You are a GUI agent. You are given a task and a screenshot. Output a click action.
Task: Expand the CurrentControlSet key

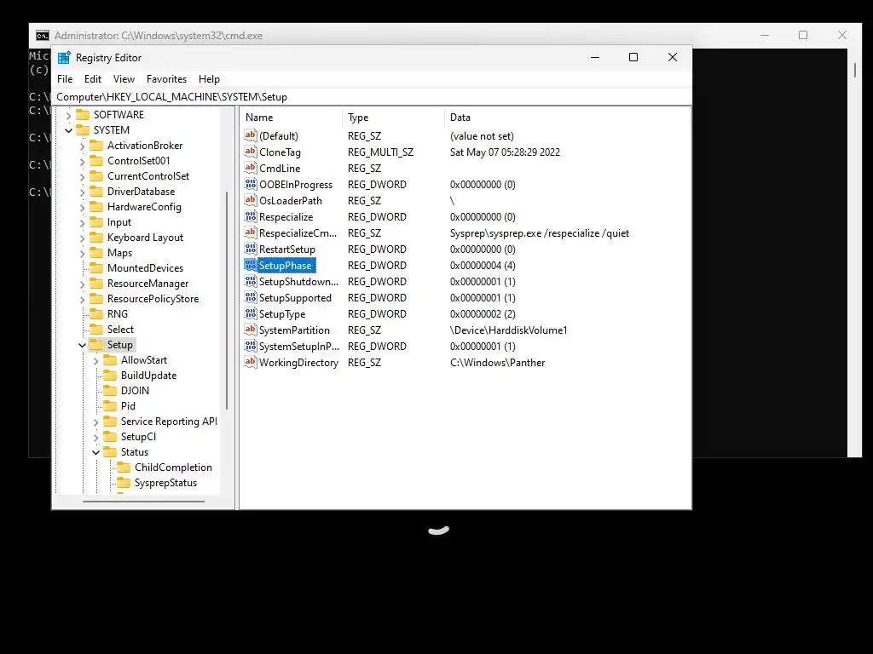pos(83,176)
